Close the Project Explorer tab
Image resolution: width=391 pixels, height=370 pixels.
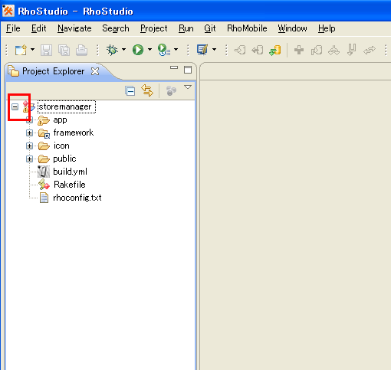click(x=95, y=71)
